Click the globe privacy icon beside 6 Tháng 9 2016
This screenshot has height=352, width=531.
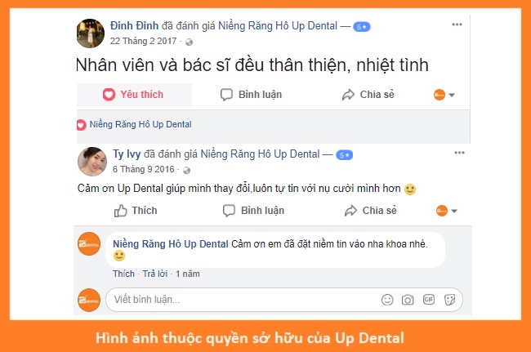tap(186, 170)
